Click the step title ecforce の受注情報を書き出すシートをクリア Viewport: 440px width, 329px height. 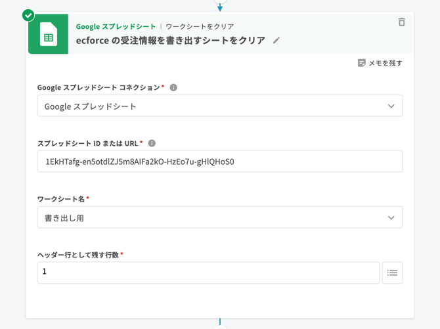(x=171, y=41)
